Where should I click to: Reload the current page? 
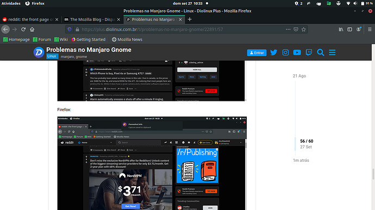[x=23, y=29]
